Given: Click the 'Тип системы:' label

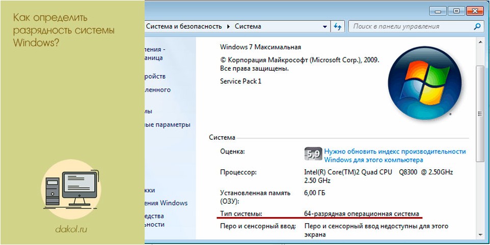Looking at the screenshot, I should (x=241, y=214).
